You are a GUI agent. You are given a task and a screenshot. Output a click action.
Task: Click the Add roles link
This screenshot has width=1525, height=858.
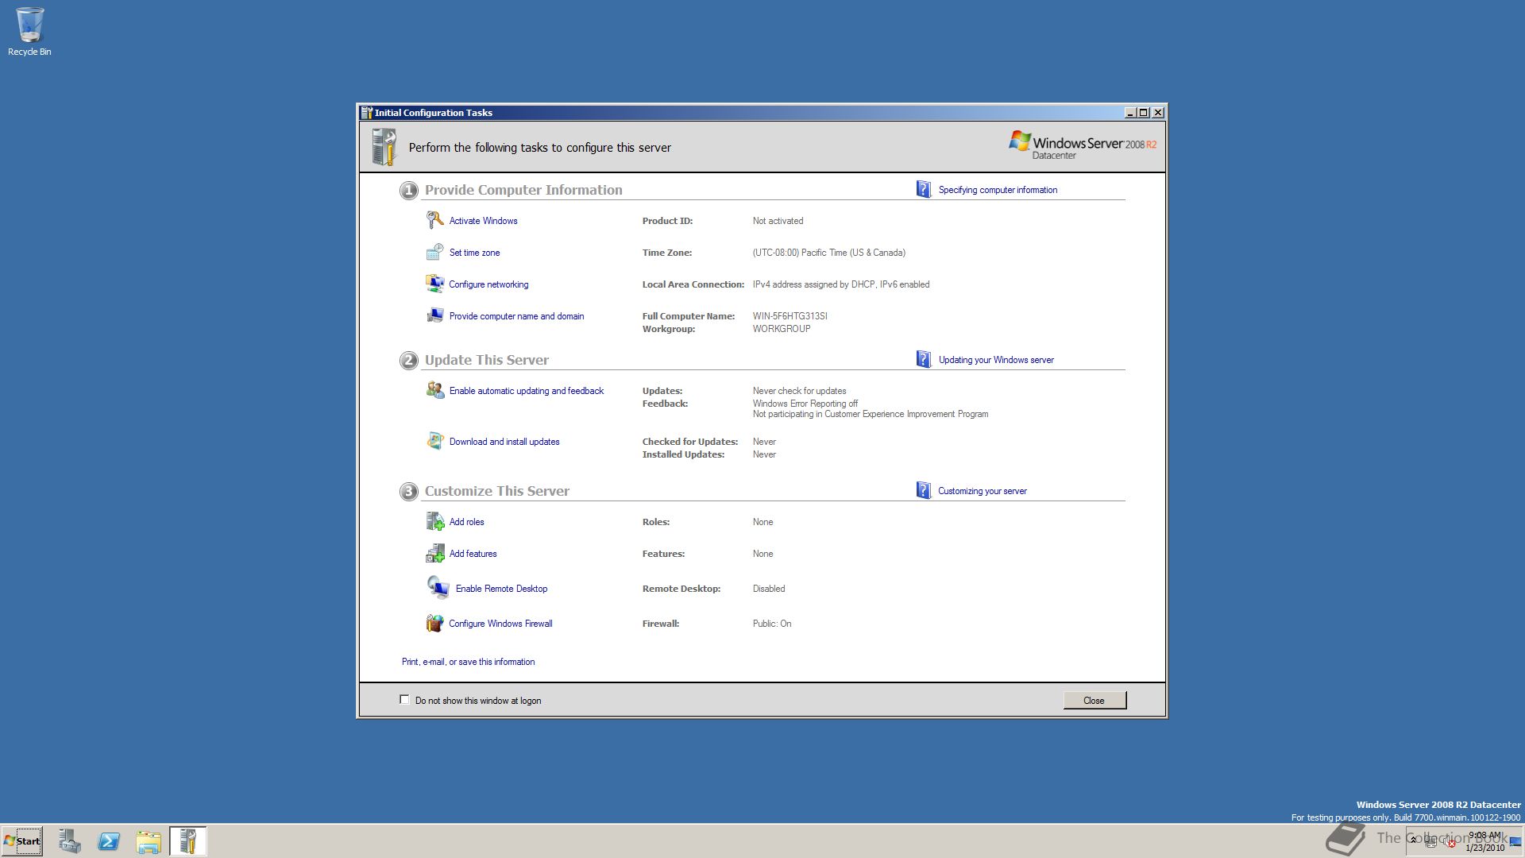tap(466, 522)
